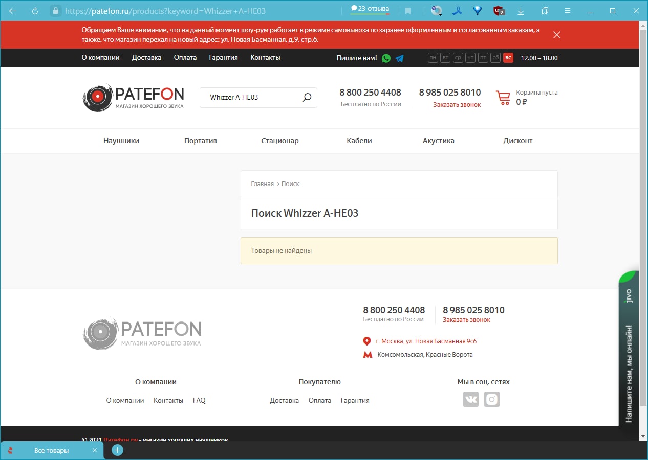Viewport: 648px width, 460px height.
Task: Open the Дисконт category
Action: [x=518, y=141]
